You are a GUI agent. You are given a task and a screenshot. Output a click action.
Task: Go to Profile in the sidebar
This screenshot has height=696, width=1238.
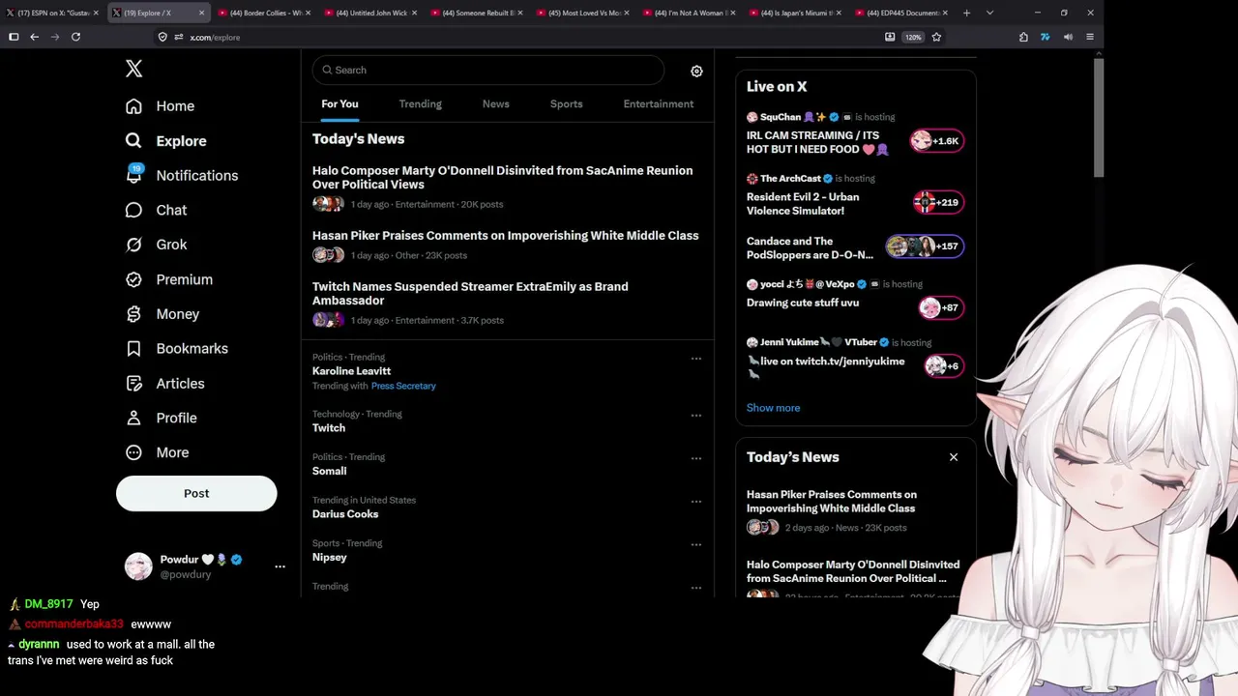pyautogui.click(x=162, y=419)
